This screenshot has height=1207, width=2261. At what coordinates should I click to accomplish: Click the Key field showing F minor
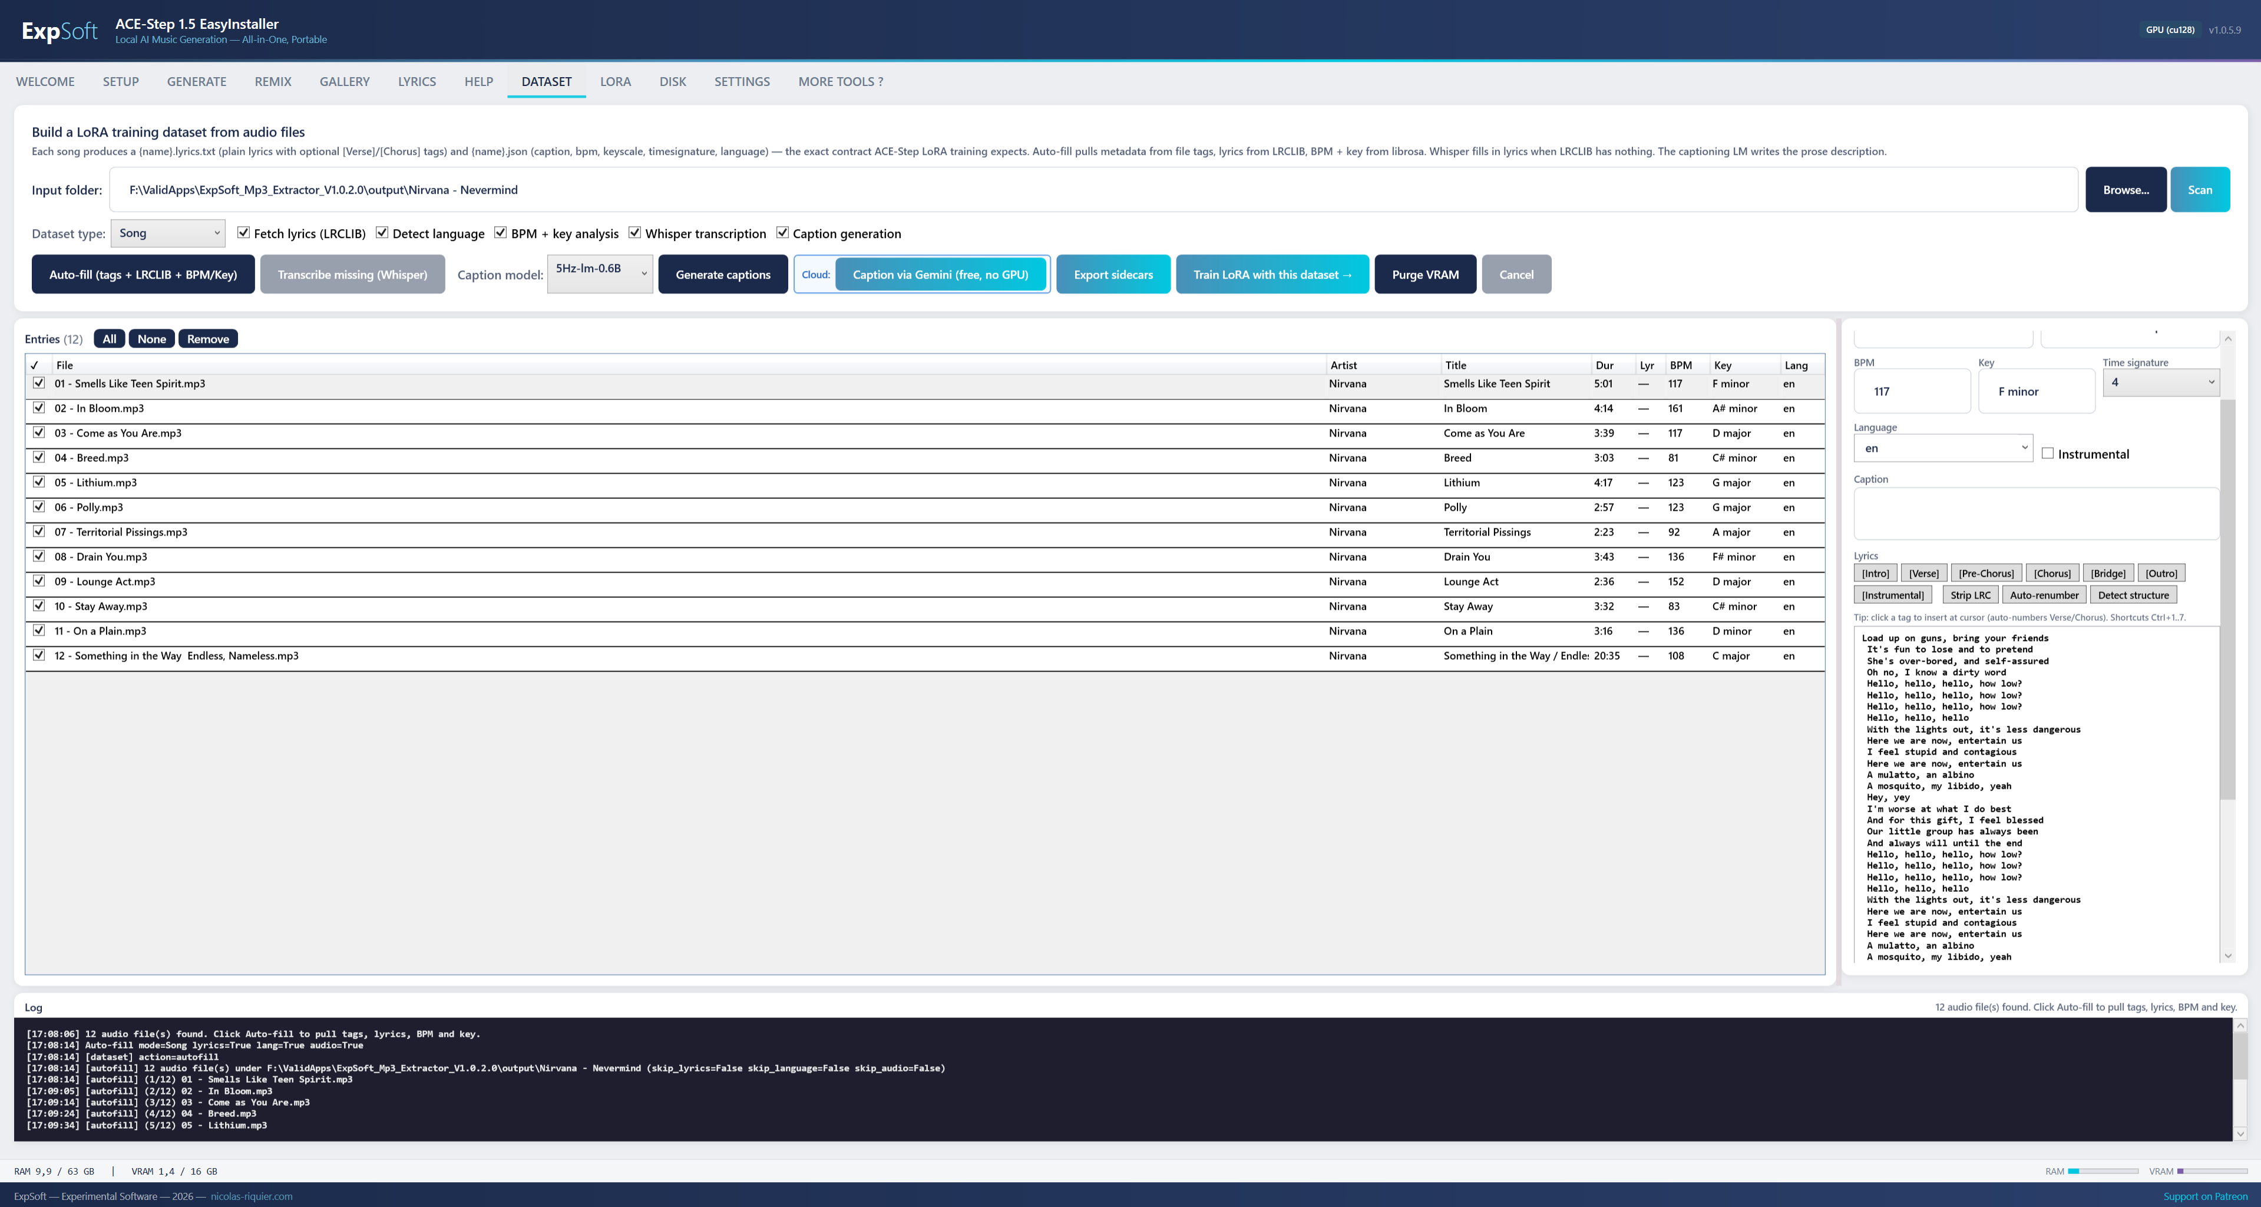[x=2037, y=392]
